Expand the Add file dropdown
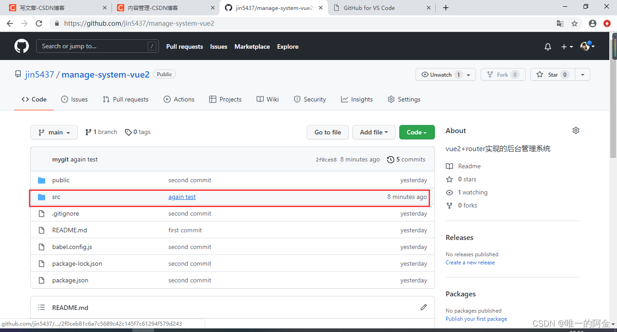Viewport: 617px width, 332px height. click(x=374, y=132)
